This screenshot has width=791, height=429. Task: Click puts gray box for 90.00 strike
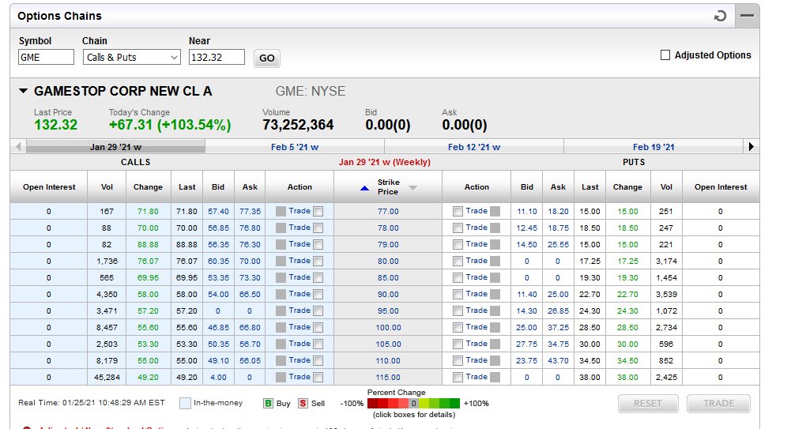click(x=495, y=295)
